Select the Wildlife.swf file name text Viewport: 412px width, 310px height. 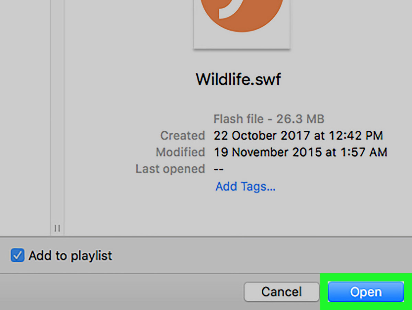238,80
